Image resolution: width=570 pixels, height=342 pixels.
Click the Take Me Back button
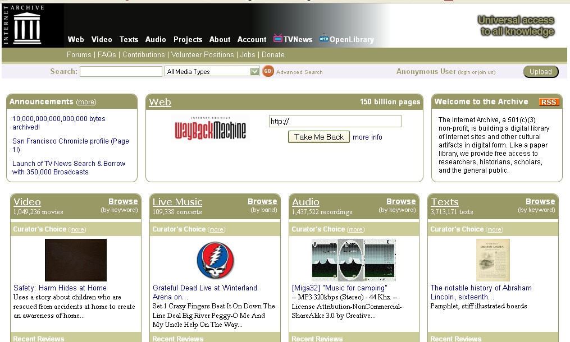pyautogui.click(x=319, y=137)
